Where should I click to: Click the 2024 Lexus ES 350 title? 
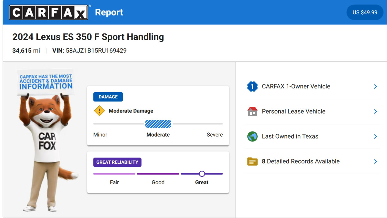[88, 37]
